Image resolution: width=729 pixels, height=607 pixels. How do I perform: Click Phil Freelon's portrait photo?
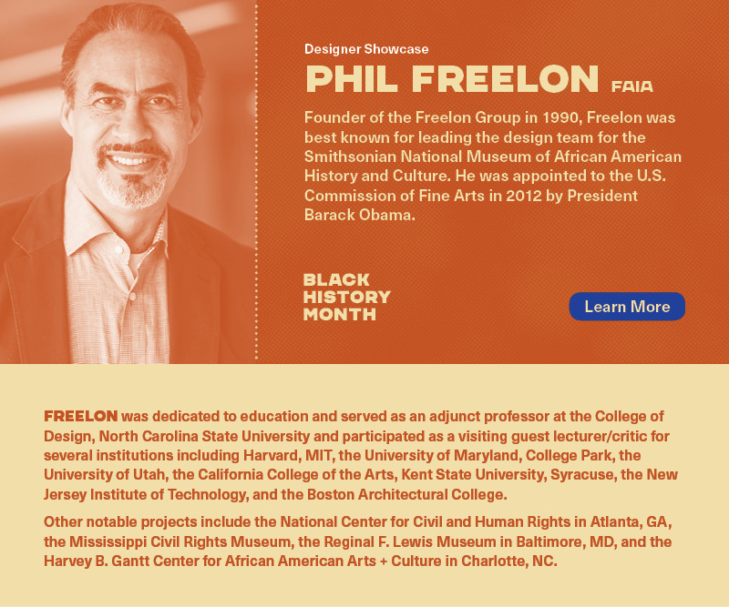[x=128, y=182]
